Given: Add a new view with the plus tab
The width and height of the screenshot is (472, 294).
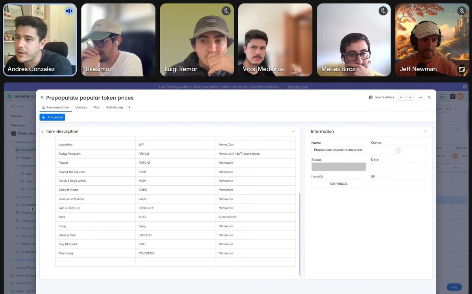Looking at the screenshot, I should click(x=129, y=107).
